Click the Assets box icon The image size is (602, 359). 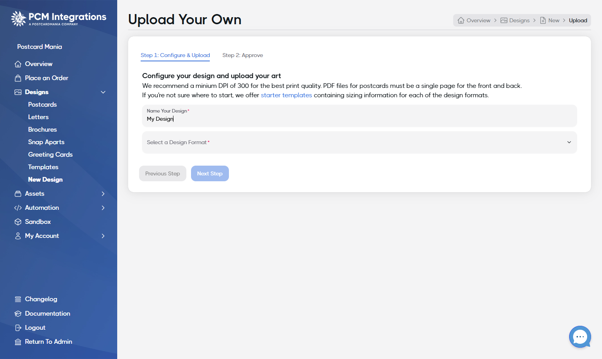18,194
